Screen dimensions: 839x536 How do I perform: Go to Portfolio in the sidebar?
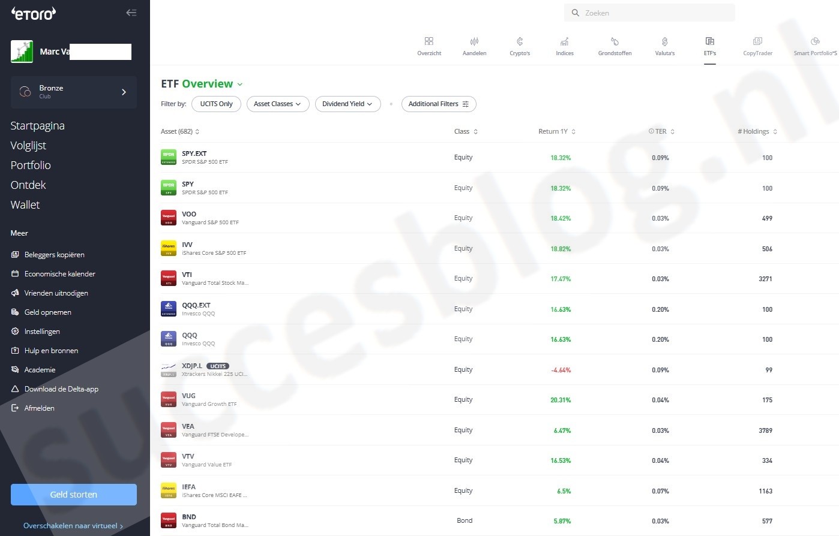pos(31,165)
